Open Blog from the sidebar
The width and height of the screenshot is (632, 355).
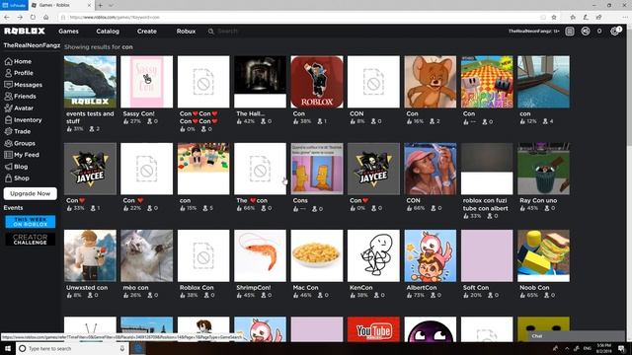16,167
